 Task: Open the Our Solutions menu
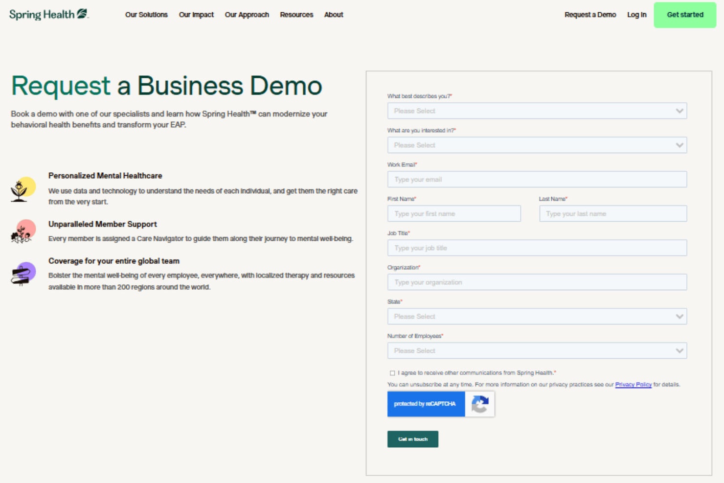[146, 15]
